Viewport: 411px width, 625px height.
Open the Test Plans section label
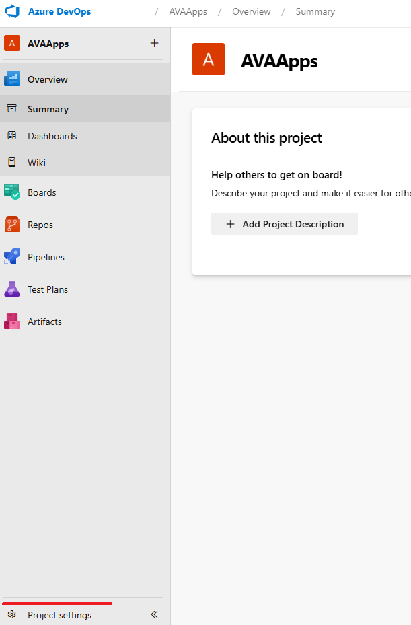point(48,289)
